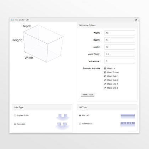Click the Flat Lid preview icon

tap(128, 116)
